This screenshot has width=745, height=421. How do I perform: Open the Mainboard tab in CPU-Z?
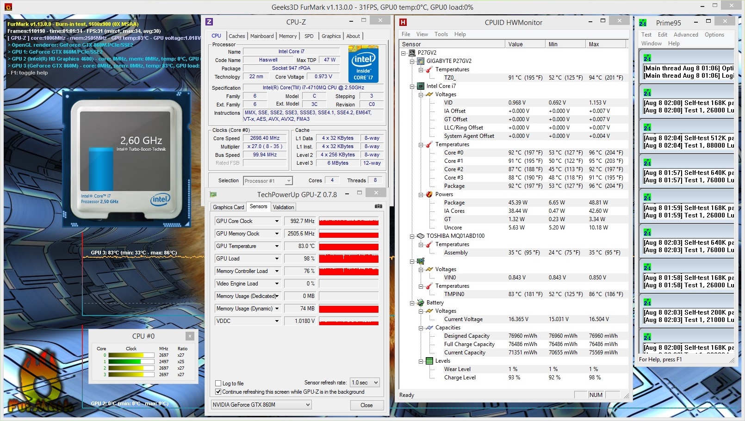coord(262,36)
